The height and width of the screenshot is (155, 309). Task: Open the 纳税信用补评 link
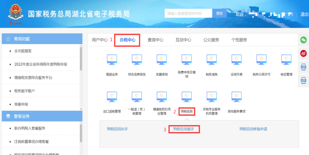pyautogui.click(x=118, y=129)
